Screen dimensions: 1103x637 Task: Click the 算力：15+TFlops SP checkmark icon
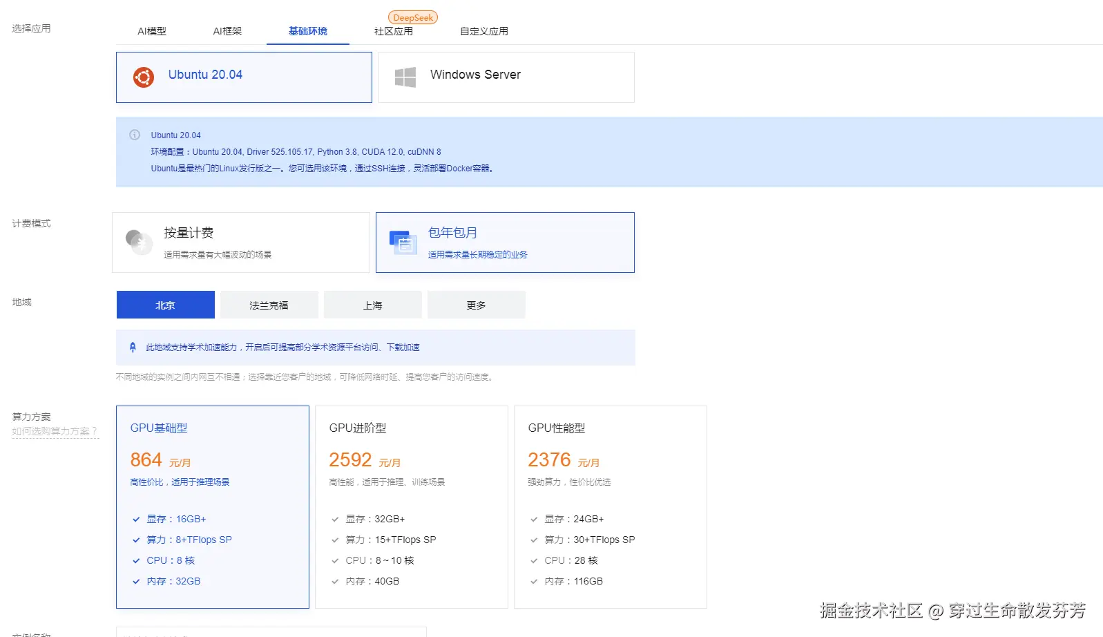point(335,540)
